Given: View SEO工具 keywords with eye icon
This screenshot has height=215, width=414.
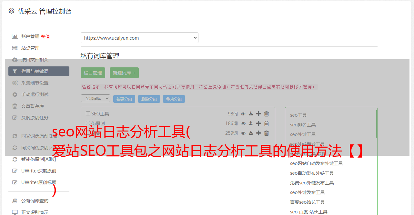Looking at the screenshot, I should click(243, 114).
